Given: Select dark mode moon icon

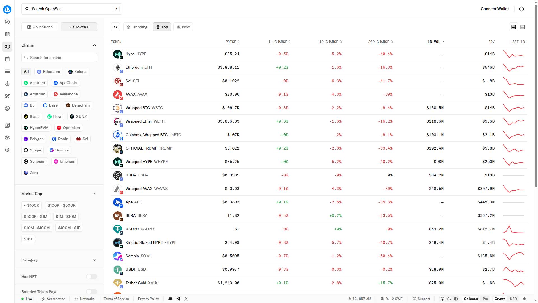Looking at the screenshot, I should pyautogui.click(x=449, y=299).
